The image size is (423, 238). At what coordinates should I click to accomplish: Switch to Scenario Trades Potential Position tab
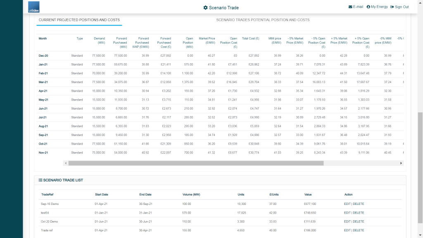tap(263, 20)
